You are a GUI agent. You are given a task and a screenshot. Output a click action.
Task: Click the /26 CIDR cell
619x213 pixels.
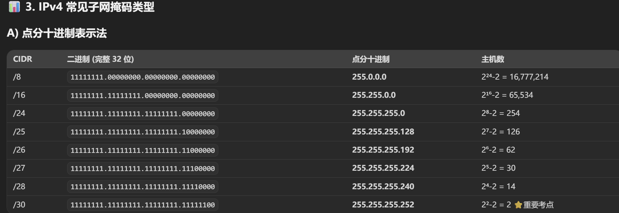pos(19,150)
